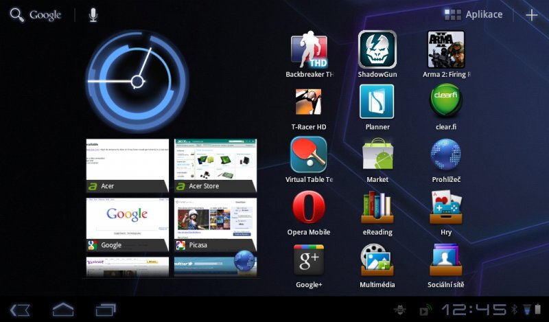This screenshot has height=322, width=549.
Task: Open the analog clock widget
Action: pos(137,82)
